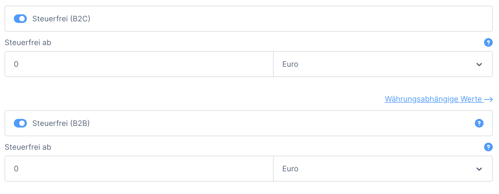Screen dimensions: 499x194
Task: Click 'Steuerfrei ab' label under B2C toggle
Action: point(28,43)
